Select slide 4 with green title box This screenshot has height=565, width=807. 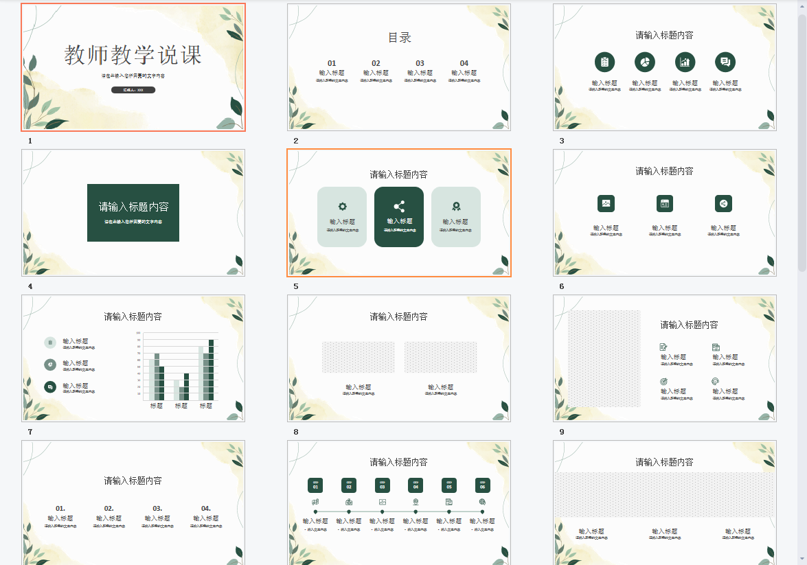point(133,213)
